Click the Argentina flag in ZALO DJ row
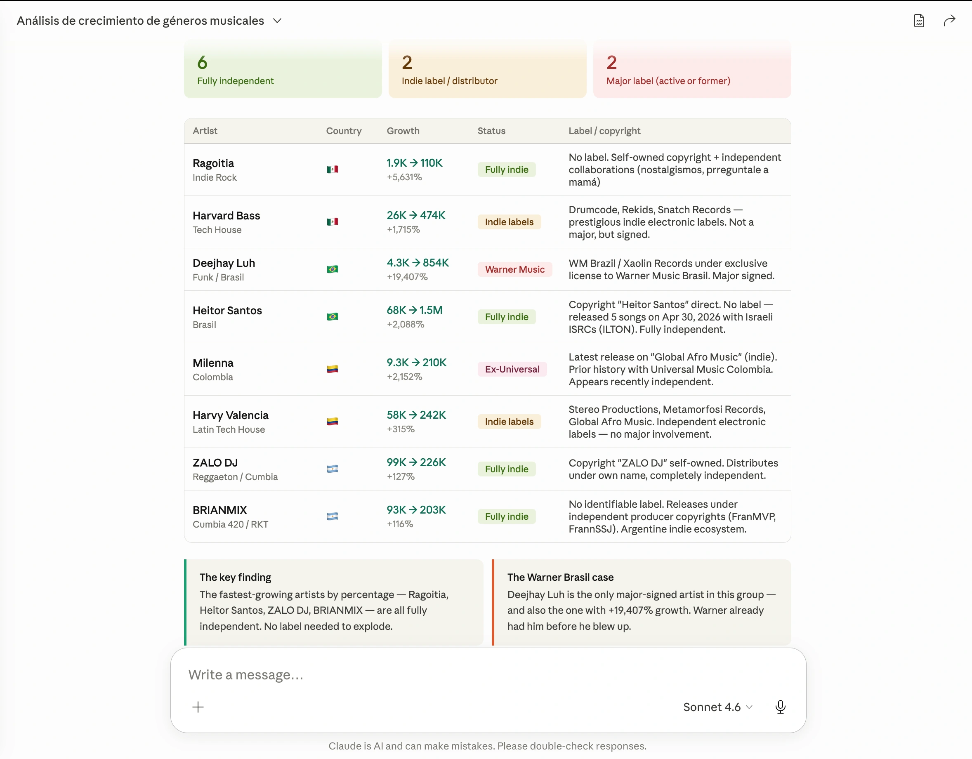 click(x=333, y=469)
